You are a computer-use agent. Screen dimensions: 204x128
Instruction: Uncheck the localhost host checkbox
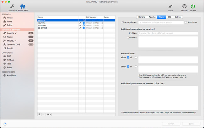(84, 20)
